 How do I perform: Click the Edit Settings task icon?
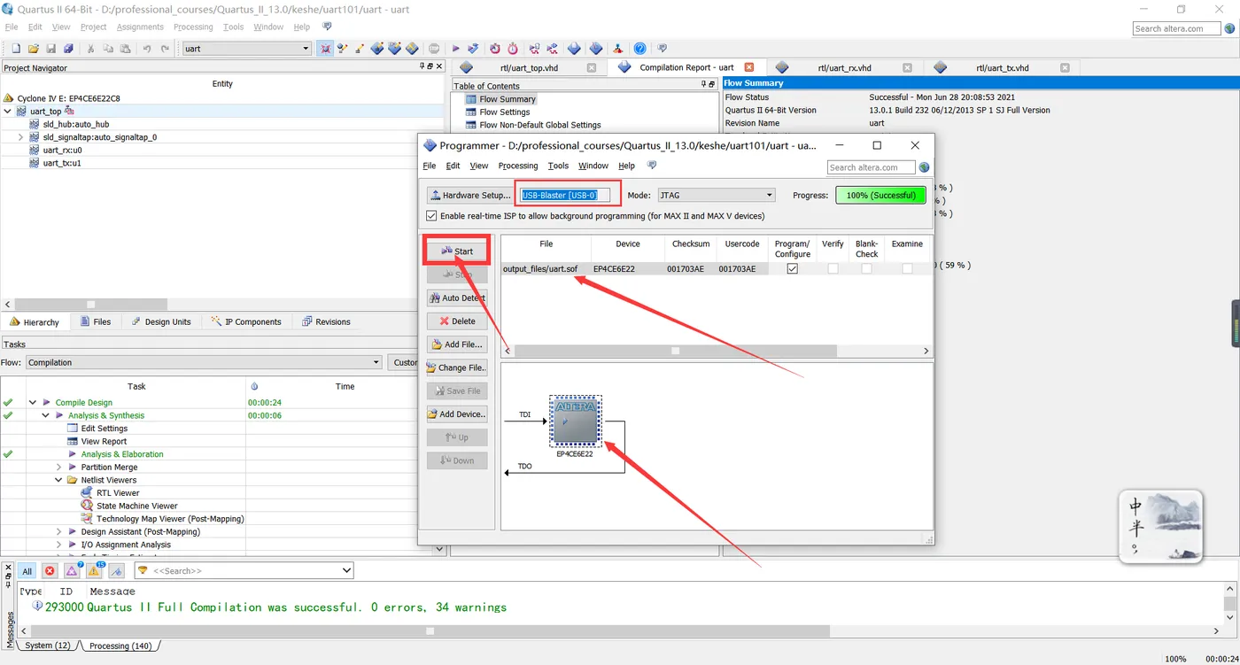coord(73,429)
